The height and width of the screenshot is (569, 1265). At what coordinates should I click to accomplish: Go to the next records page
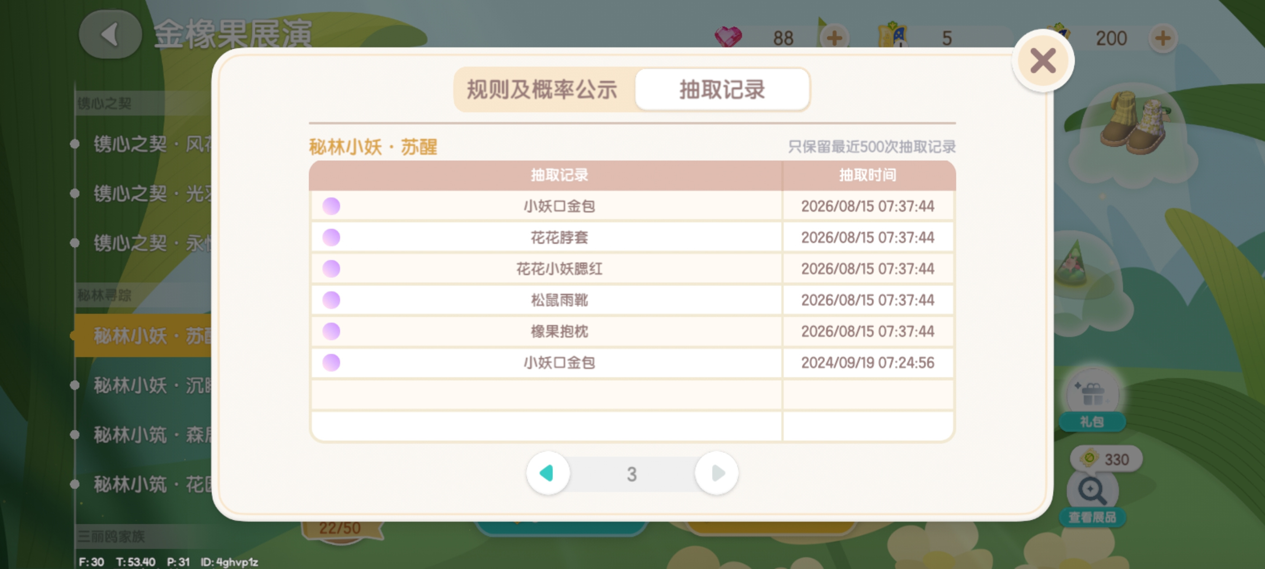pyautogui.click(x=717, y=473)
